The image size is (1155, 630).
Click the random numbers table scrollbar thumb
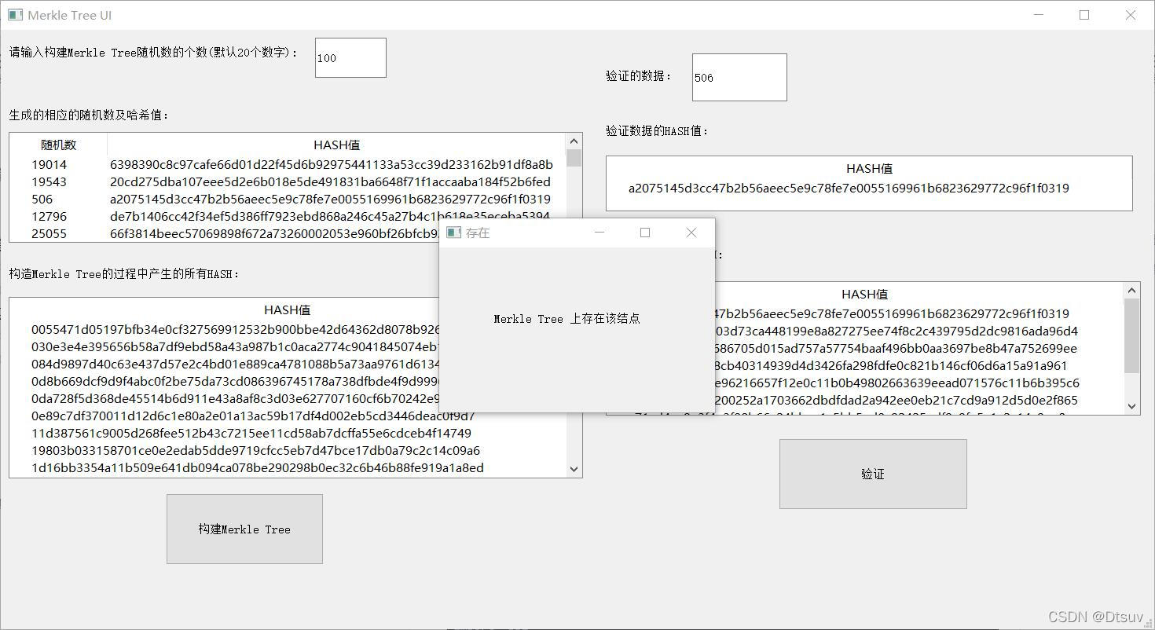[574, 158]
